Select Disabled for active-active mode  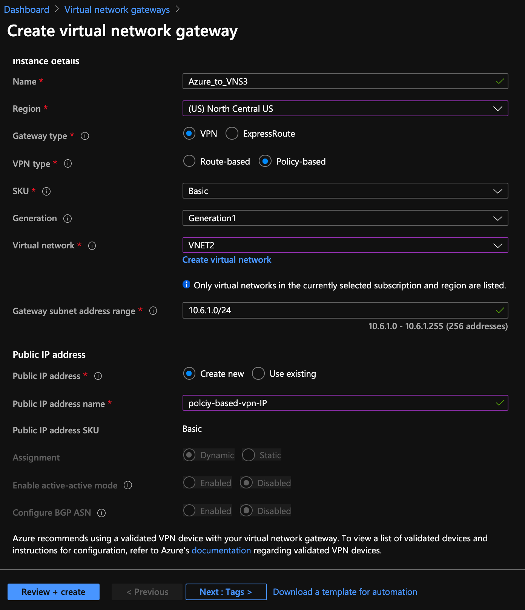(x=246, y=483)
